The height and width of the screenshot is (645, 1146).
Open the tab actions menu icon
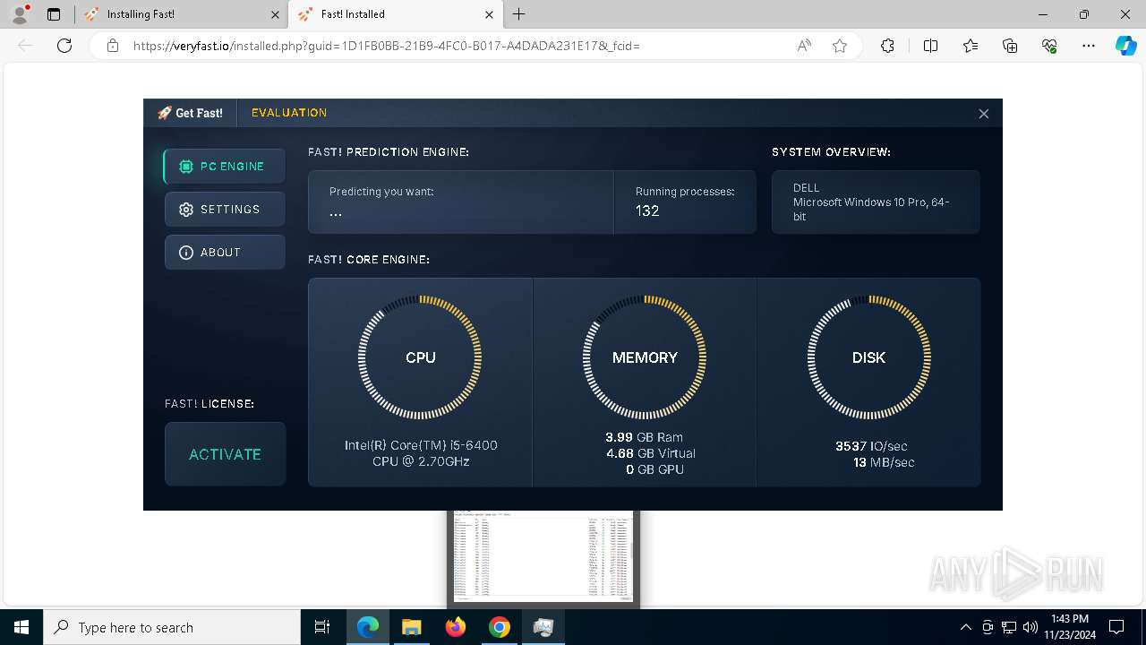(54, 14)
